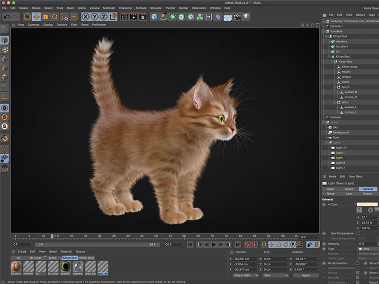
Task: Switch to the Basic attribute tab
Action: tap(331, 189)
